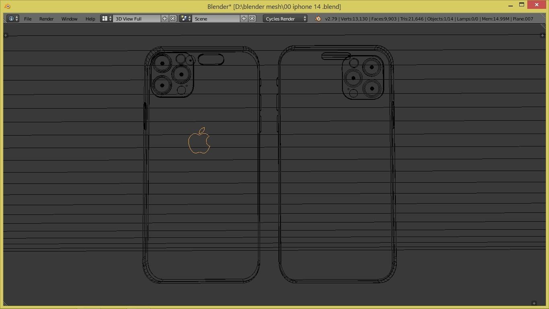
Task: Click the Blender icon in the title bar
Action: click(7, 6)
